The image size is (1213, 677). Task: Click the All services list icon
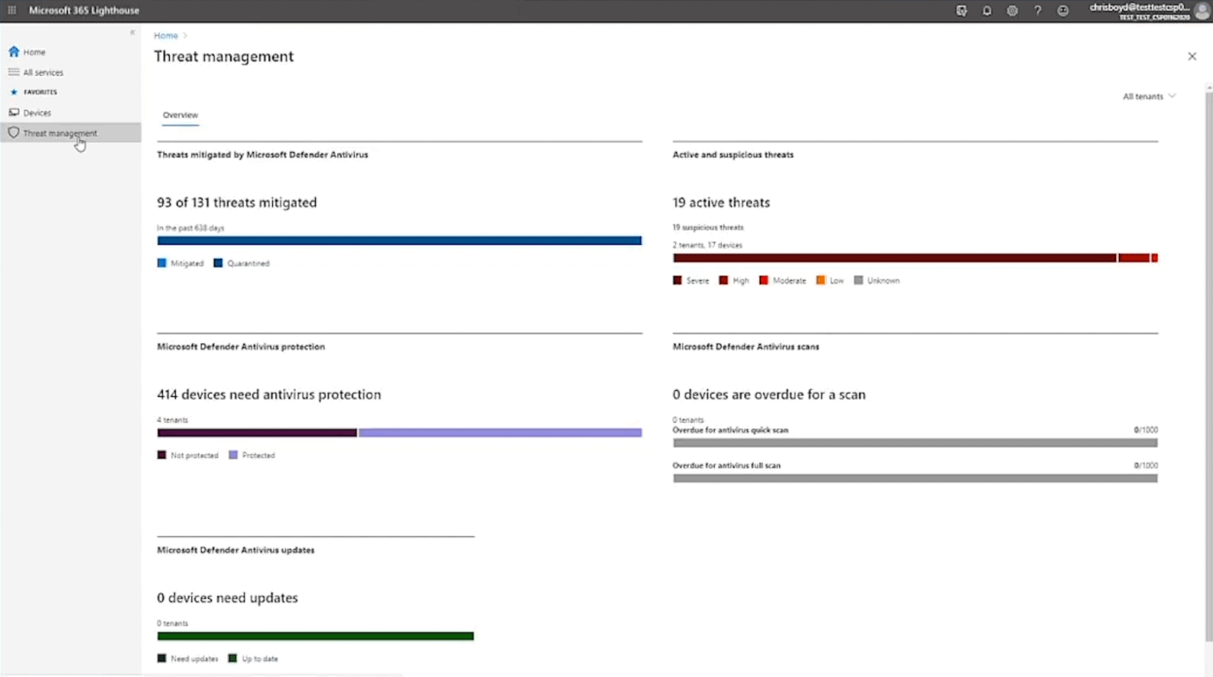point(13,72)
